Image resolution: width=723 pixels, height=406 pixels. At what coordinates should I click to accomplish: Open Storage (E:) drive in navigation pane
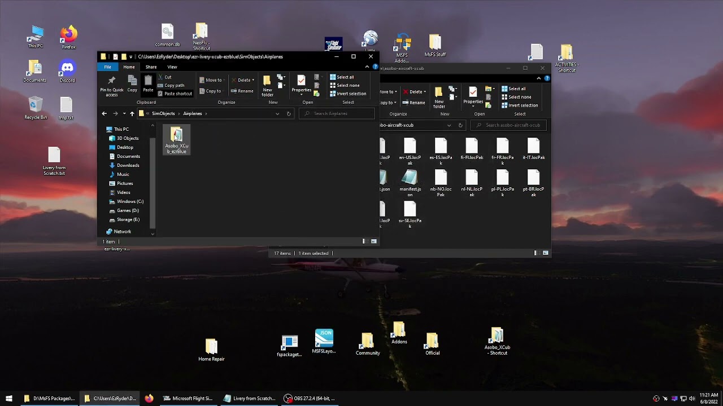(x=128, y=219)
